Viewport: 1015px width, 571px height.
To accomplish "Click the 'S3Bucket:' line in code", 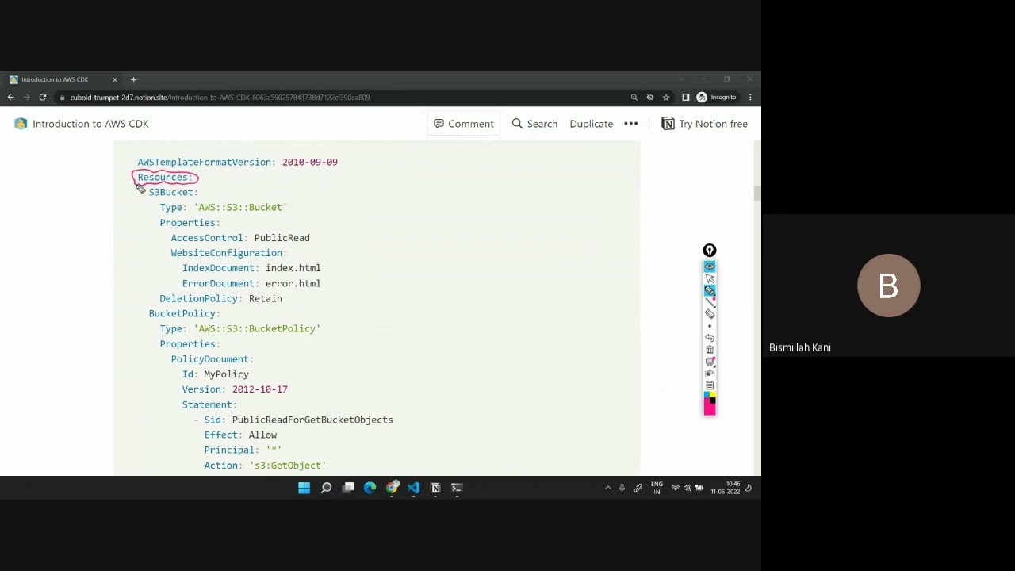I will point(173,192).
